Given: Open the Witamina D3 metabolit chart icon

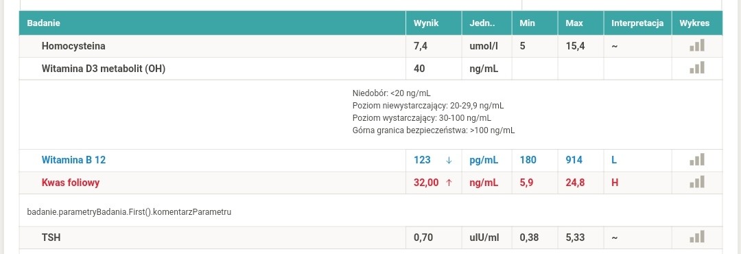Looking at the screenshot, I should (697, 68).
